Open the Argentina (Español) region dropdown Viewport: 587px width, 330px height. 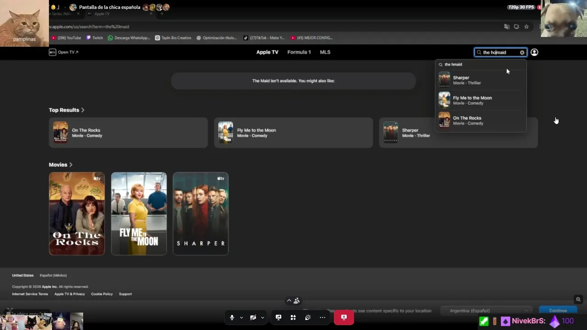(487, 311)
